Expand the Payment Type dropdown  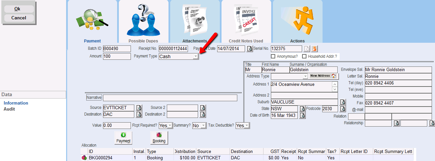[195, 57]
